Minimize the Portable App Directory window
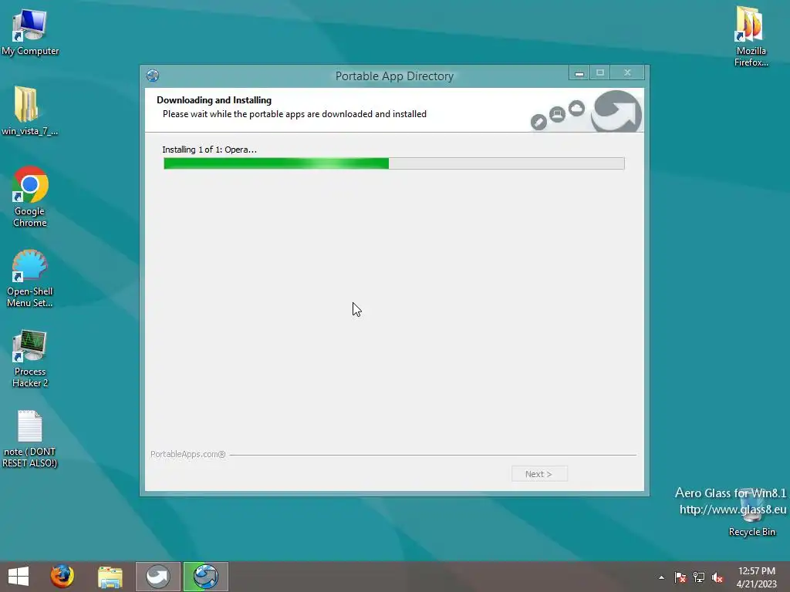This screenshot has height=592, width=790. [579, 73]
